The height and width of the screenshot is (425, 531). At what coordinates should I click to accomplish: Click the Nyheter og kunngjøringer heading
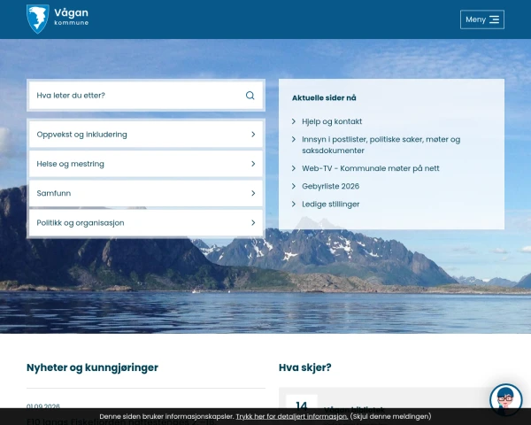pyautogui.click(x=92, y=367)
